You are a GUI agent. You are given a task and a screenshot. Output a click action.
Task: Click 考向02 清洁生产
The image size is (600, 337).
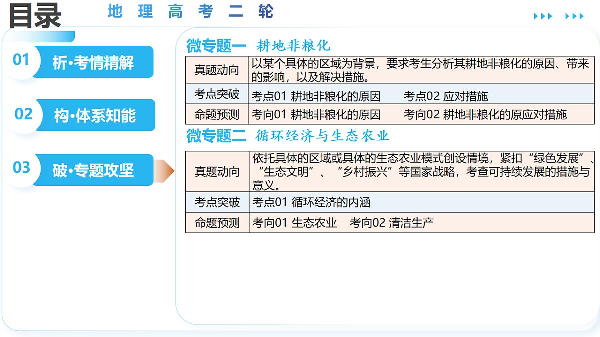[392, 223]
